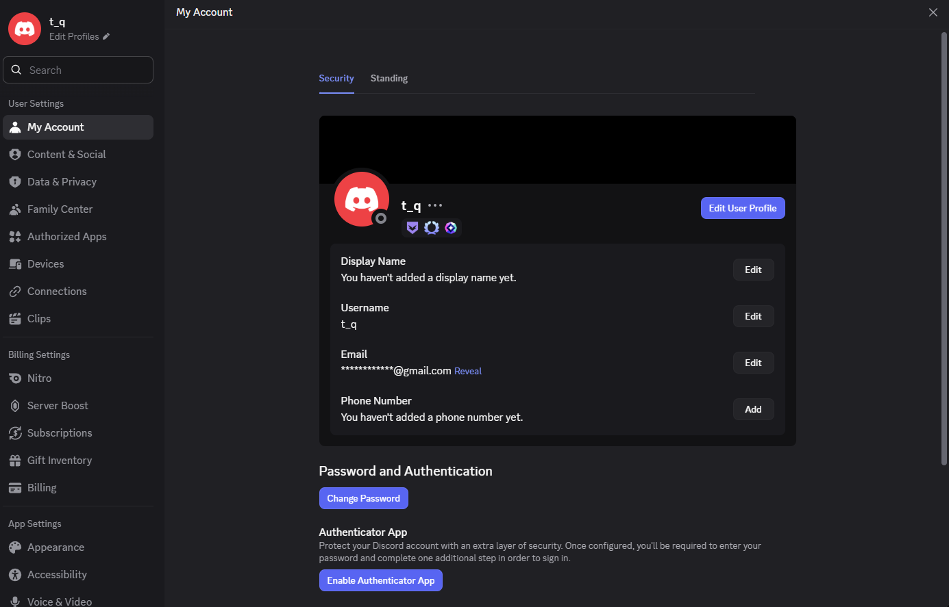The image size is (949, 607).
Task: Add a phone number to account
Action: 753,409
